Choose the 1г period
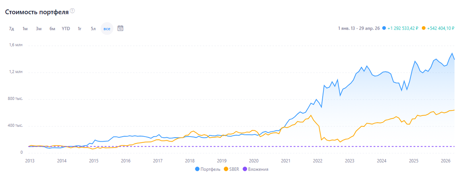Viewport: 456px width, 178px height. pyautogui.click(x=79, y=28)
